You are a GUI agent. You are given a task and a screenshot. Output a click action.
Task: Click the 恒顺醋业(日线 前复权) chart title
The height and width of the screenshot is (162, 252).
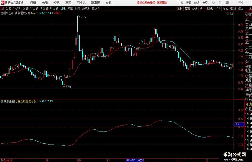point(14,13)
